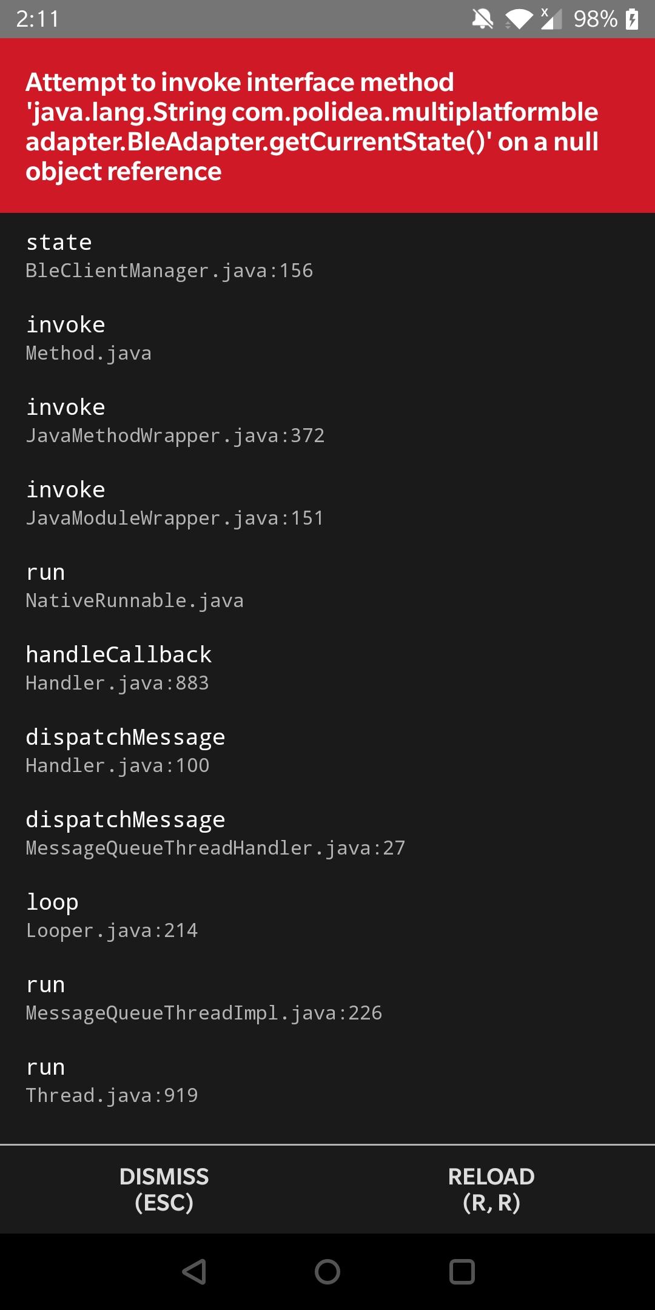Screen dimensions: 655x1310
Task: Open the state frame at BleClientManager.java:156
Action: pyautogui.click(x=170, y=255)
